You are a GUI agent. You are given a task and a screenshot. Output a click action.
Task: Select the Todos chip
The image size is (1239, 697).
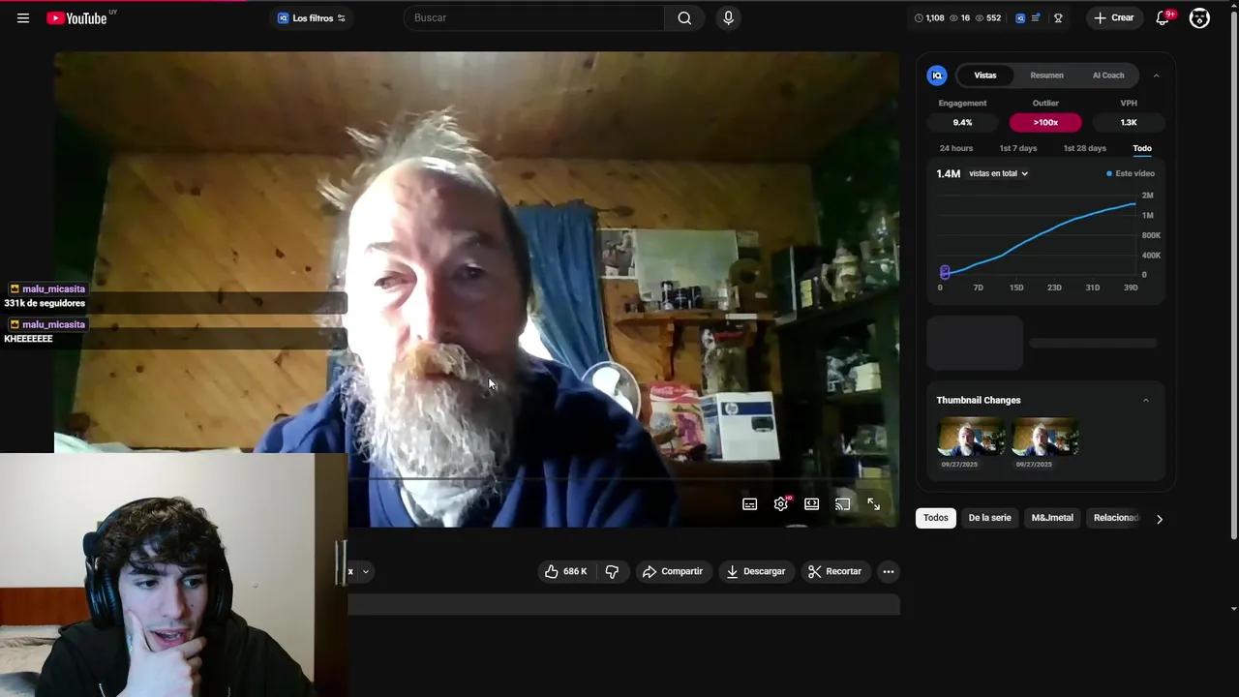(936, 518)
